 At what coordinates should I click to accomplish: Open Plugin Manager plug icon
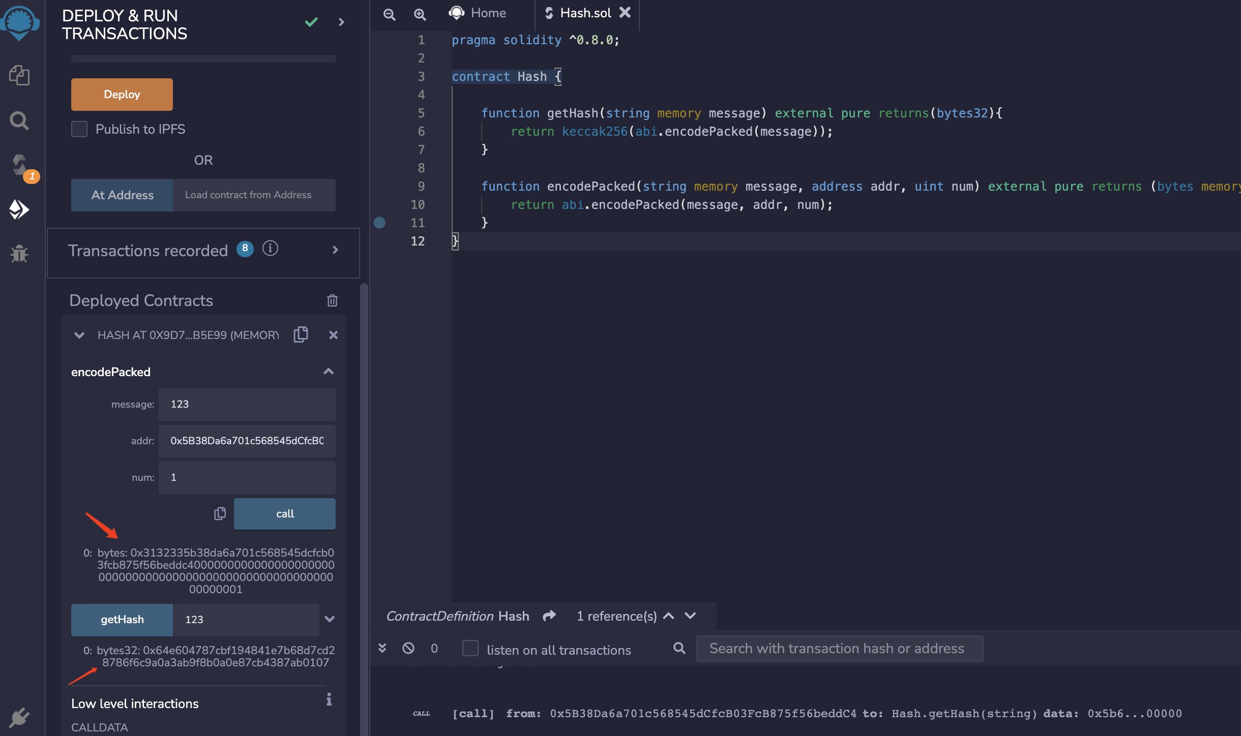point(19,717)
